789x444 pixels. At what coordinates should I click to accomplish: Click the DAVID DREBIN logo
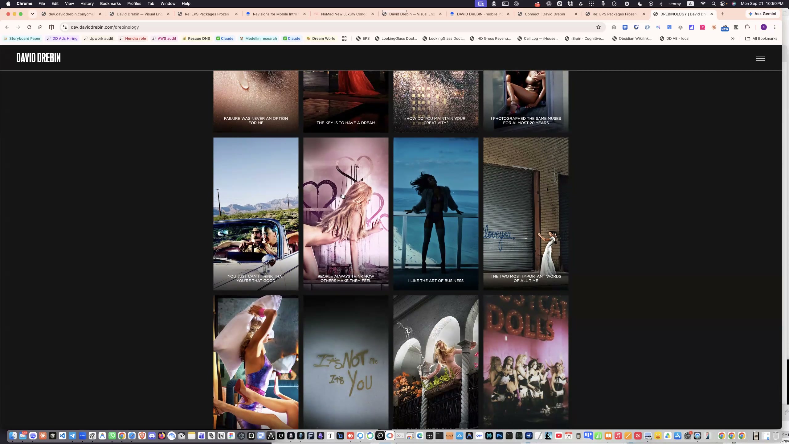point(39,58)
